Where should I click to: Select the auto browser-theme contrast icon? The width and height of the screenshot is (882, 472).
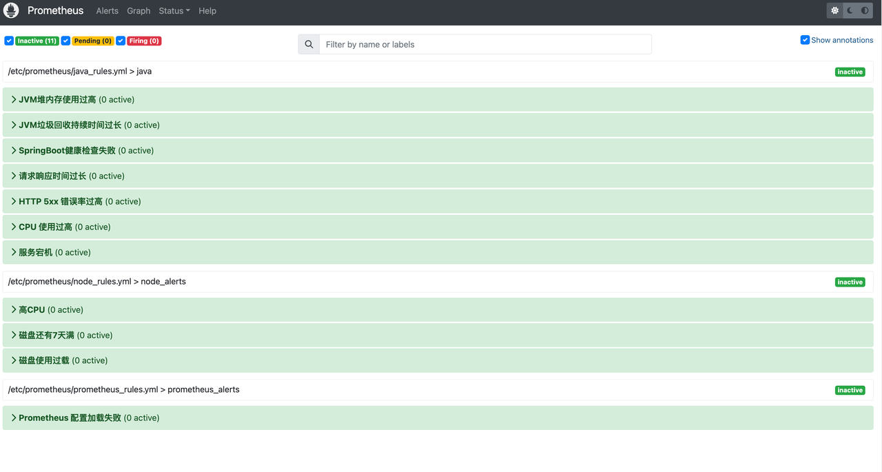(865, 11)
